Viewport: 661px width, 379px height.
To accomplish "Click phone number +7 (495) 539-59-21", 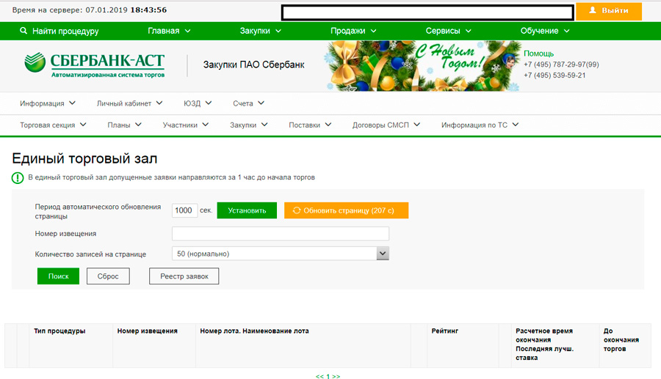I will (x=555, y=76).
